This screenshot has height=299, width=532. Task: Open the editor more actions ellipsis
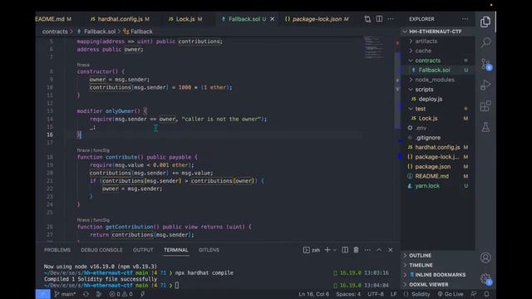click(x=391, y=19)
